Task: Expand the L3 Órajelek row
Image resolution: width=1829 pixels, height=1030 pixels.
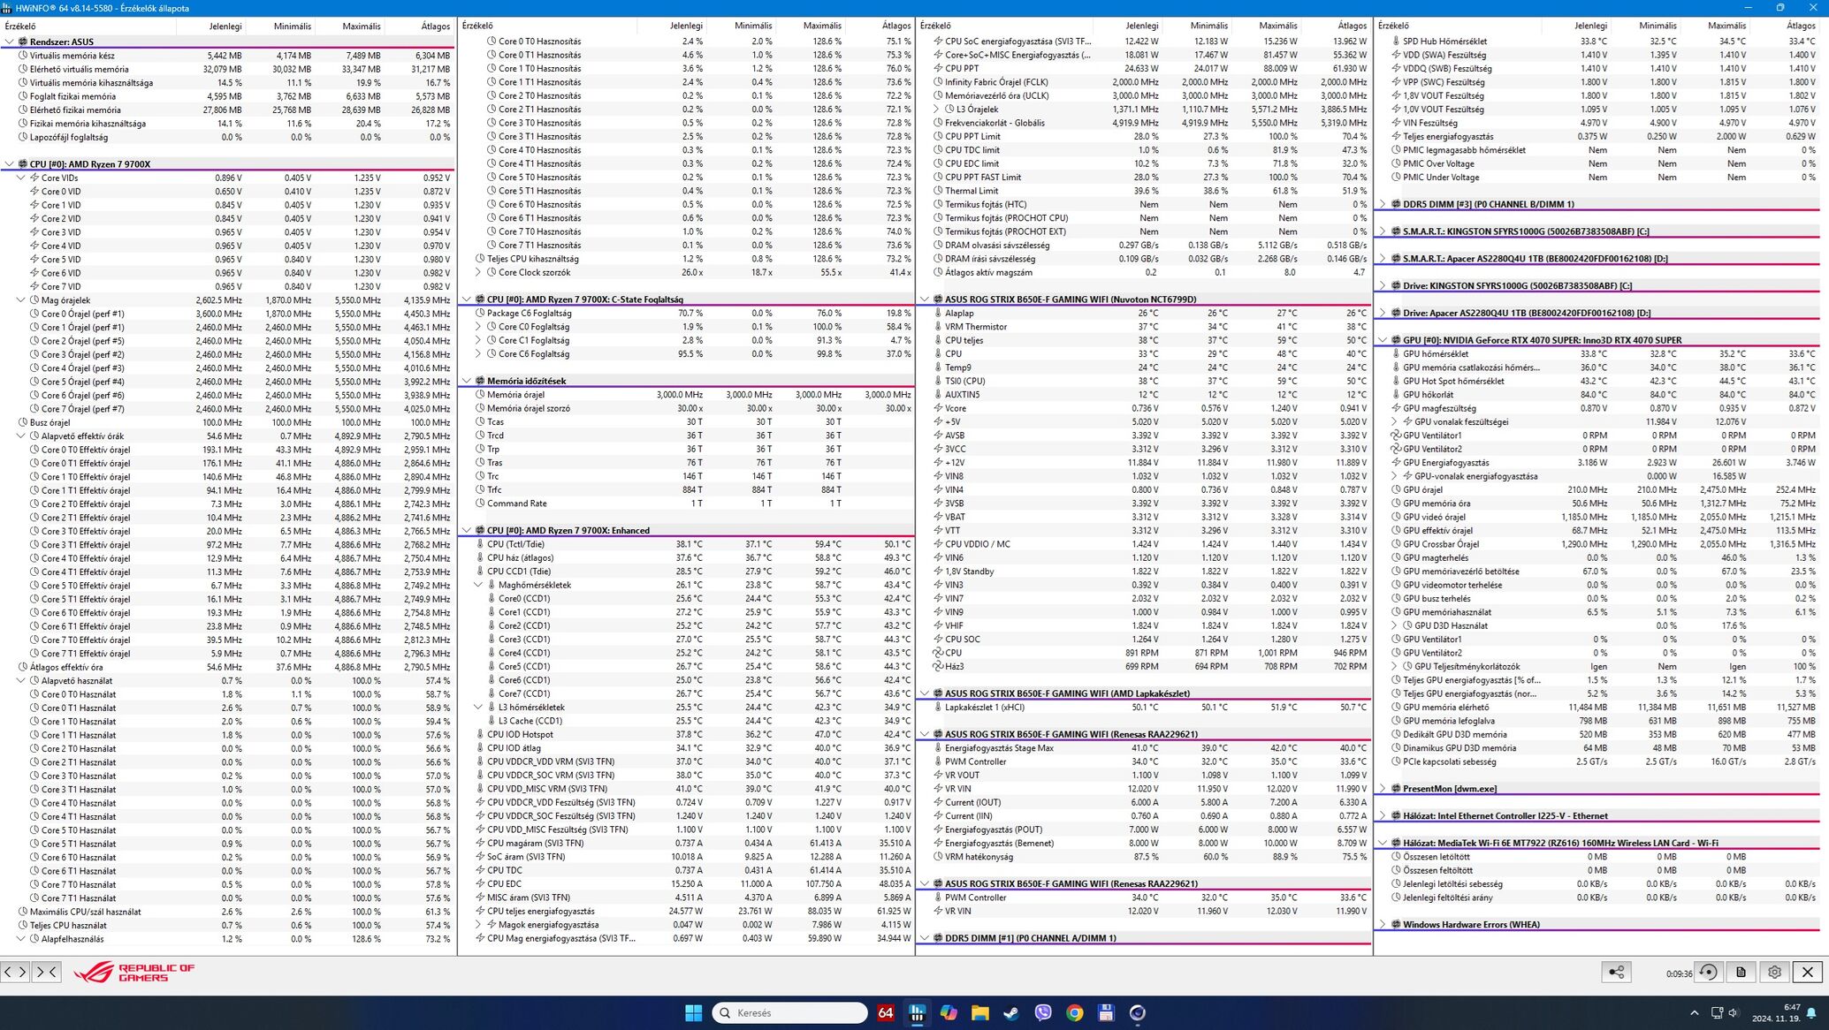Action: click(x=936, y=109)
